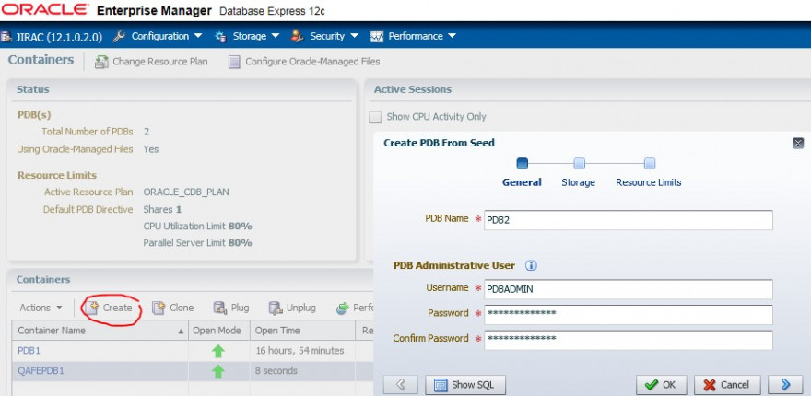The image size is (811, 396).
Task: Click the Plug container icon
Action: [220, 309]
